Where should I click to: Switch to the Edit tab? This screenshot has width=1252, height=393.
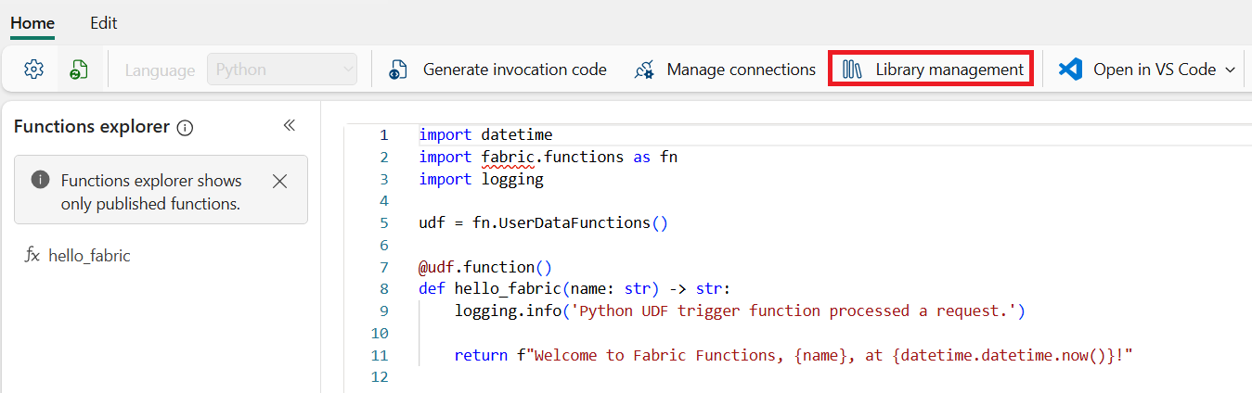tap(104, 23)
